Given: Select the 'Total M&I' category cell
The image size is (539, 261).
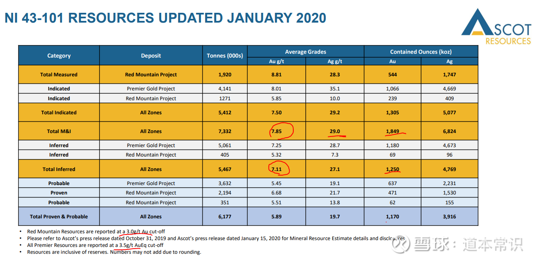Looking at the screenshot, I should pyautogui.click(x=59, y=131).
